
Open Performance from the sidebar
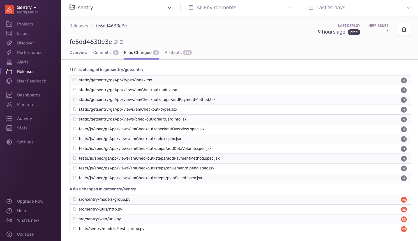coord(30,53)
